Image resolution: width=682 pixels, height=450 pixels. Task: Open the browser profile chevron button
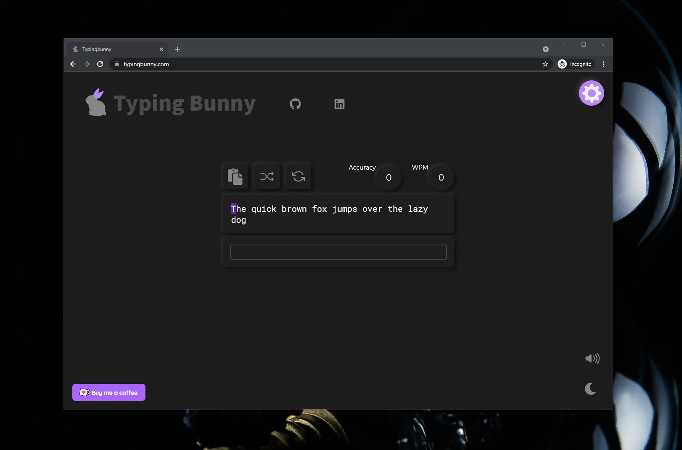click(x=545, y=49)
